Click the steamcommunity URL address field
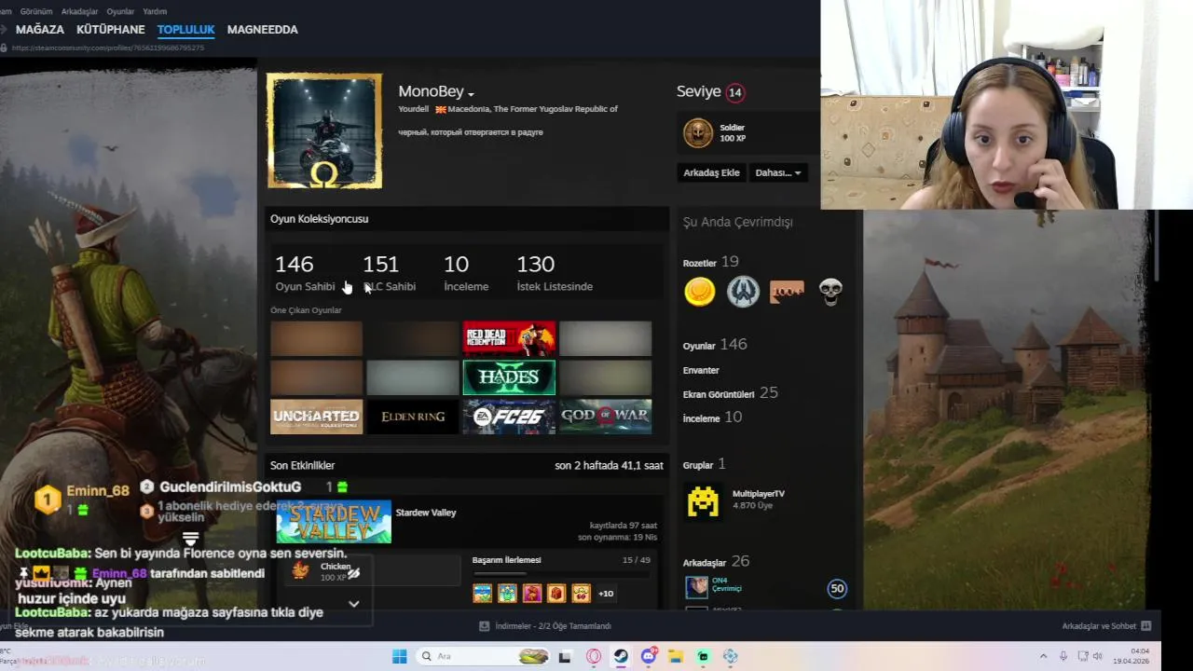This screenshot has height=671, width=1193. pos(107,48)
